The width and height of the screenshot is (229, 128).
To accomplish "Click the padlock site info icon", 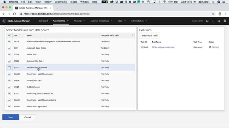I will pos(21,14).
